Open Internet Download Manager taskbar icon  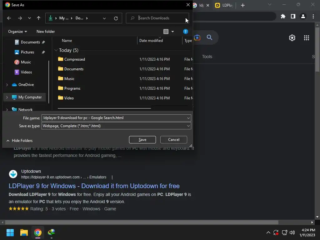[x=52, y=232]
